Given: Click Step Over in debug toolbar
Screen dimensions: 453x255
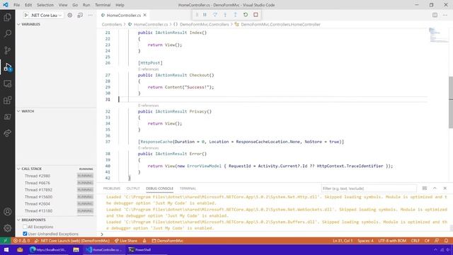Looking at the screenshot, I should point(215,15).
